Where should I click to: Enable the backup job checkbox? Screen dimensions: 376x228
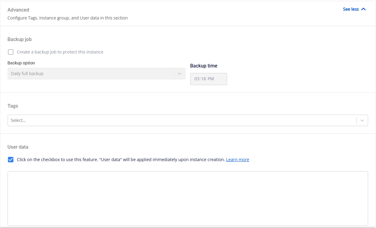click(x=11, y=52)
